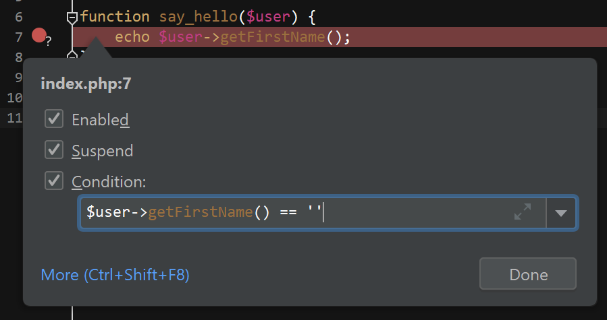Open the condition history dropdown arrow
The width and height of the screenshot is (607, 320).
[560, 213]
